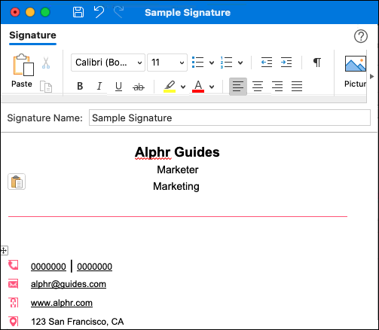This screenshot has width=379, height=330.
Task: Click the Marketer title text
Action: pyautogui.click(x=178, y=170)
